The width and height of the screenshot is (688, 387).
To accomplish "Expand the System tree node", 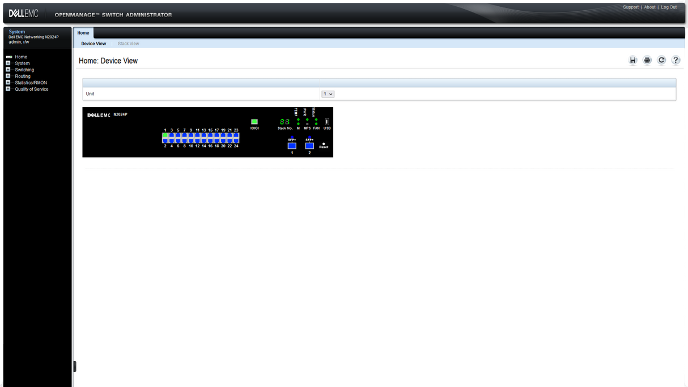I will (x=8, y=63).
